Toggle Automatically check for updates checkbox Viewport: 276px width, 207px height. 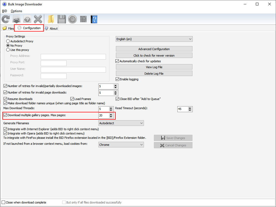tap(117, 61)
